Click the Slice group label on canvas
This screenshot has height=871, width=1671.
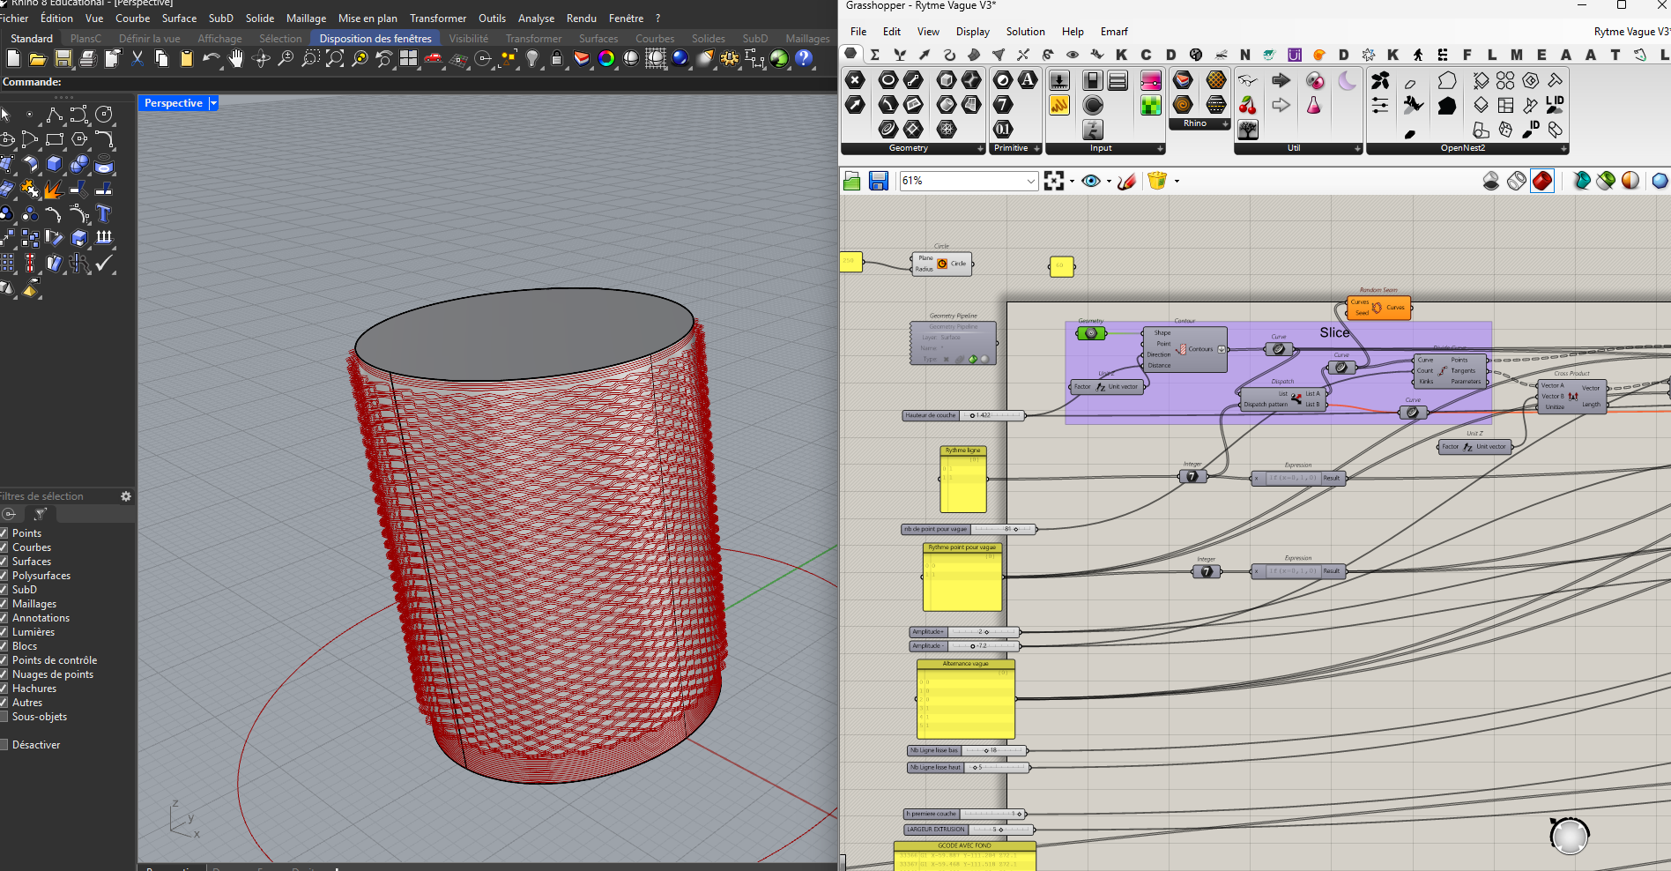point(1333,332)
